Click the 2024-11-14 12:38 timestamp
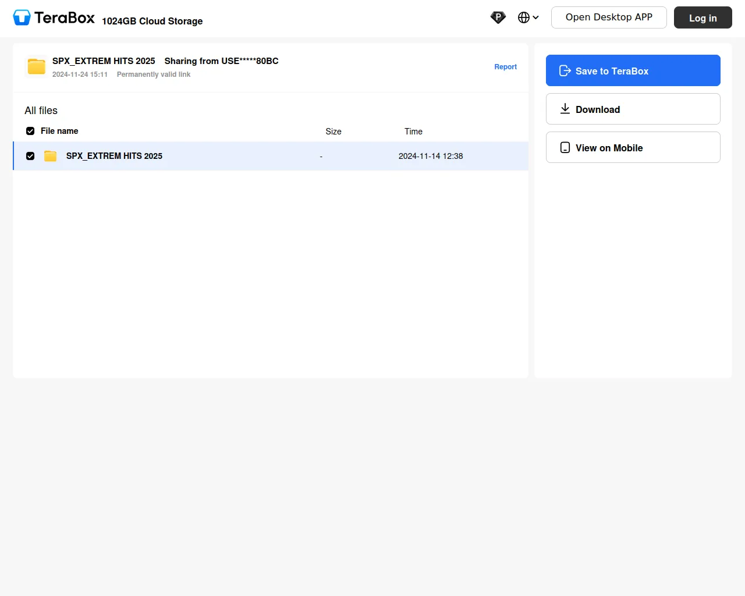Viewport: 745px width, 596px height. [431, 156]
